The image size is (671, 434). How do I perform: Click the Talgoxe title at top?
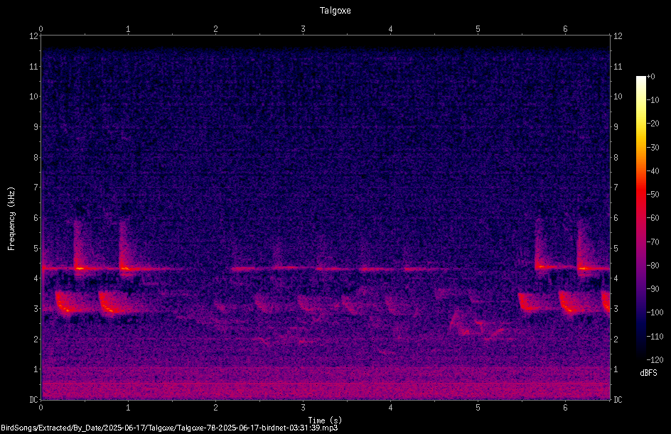click(x=335, y=11)
